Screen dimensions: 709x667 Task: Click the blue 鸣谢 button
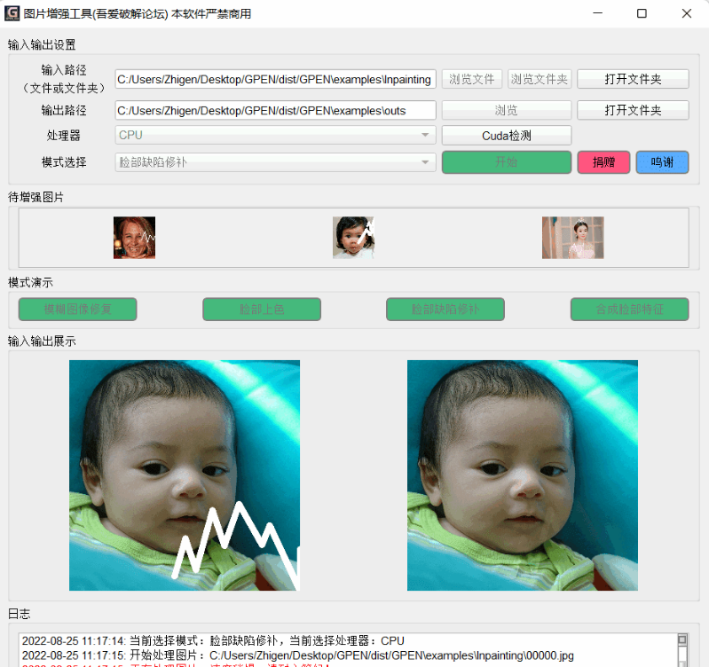tap(662, 162)
